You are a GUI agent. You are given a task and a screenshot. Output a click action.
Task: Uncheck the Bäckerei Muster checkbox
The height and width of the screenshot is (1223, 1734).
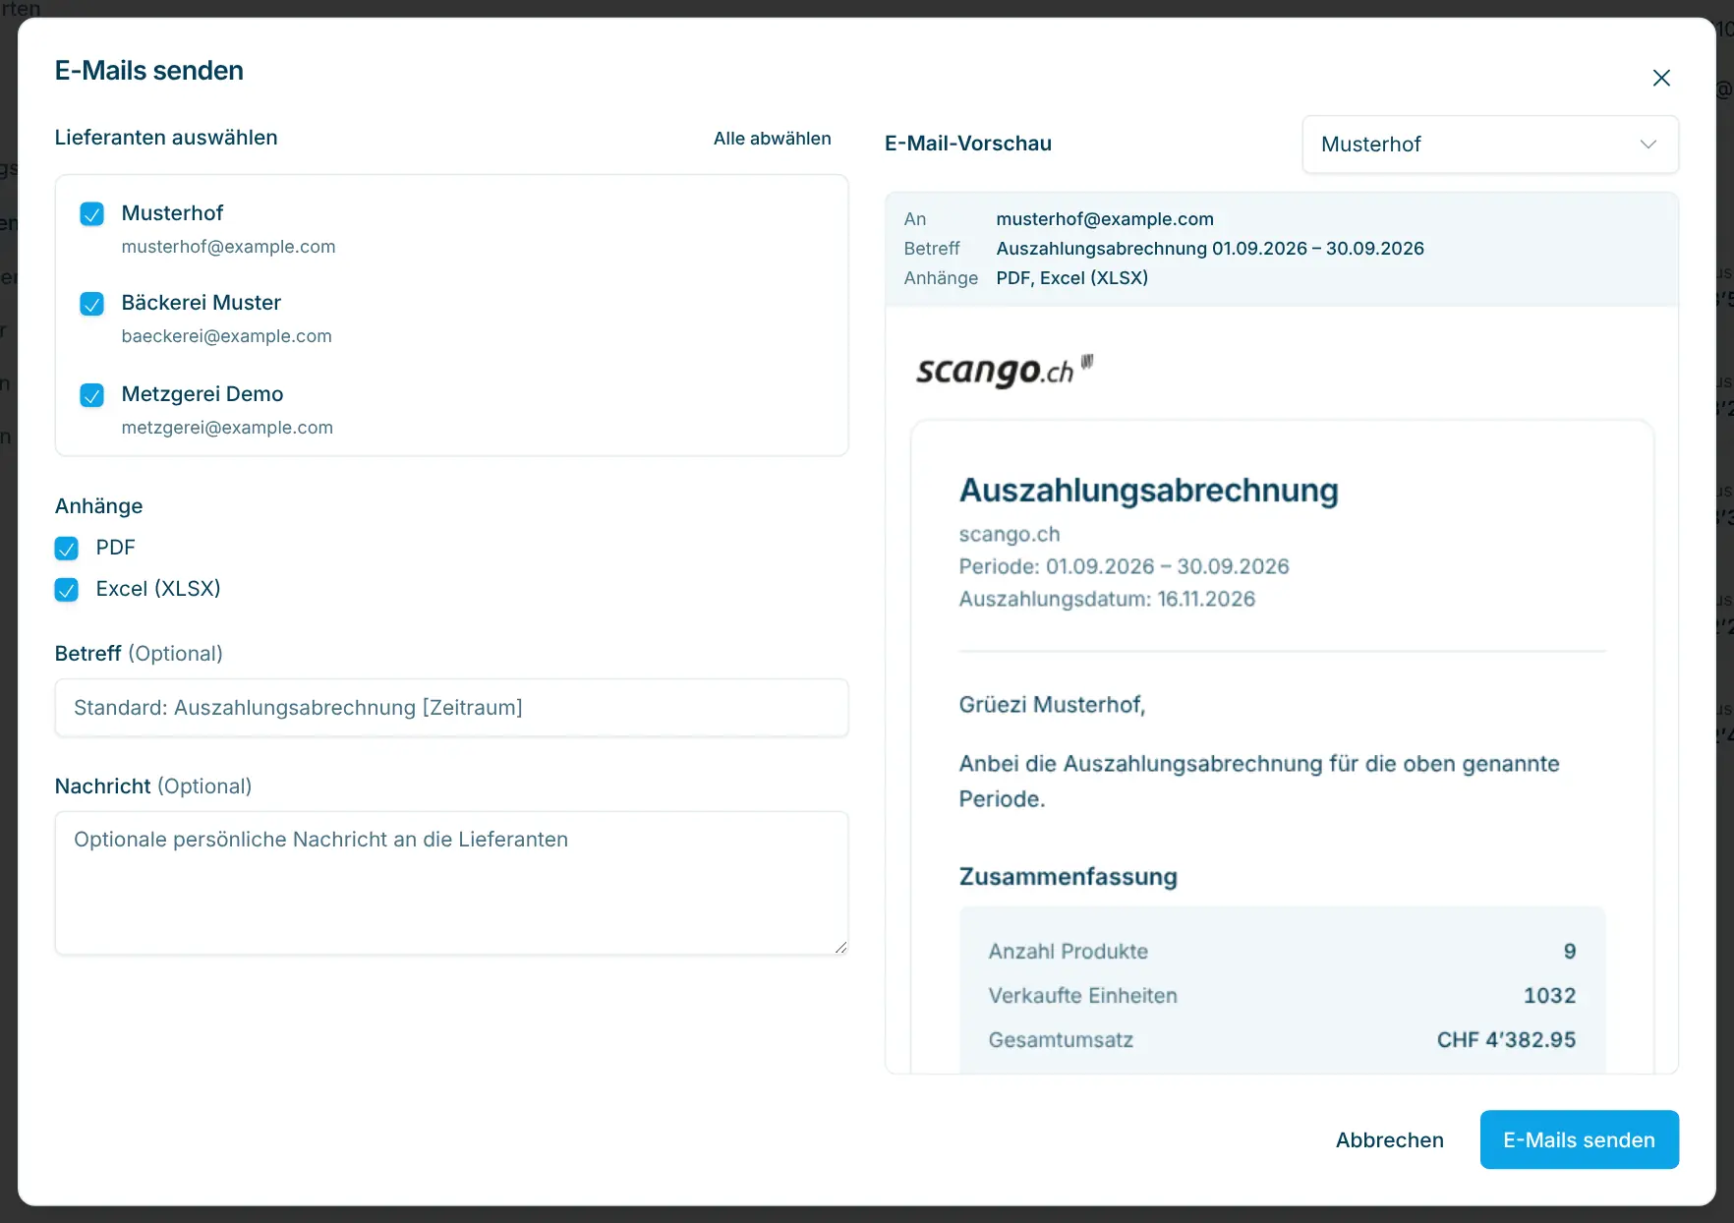[x=91, y=304]
